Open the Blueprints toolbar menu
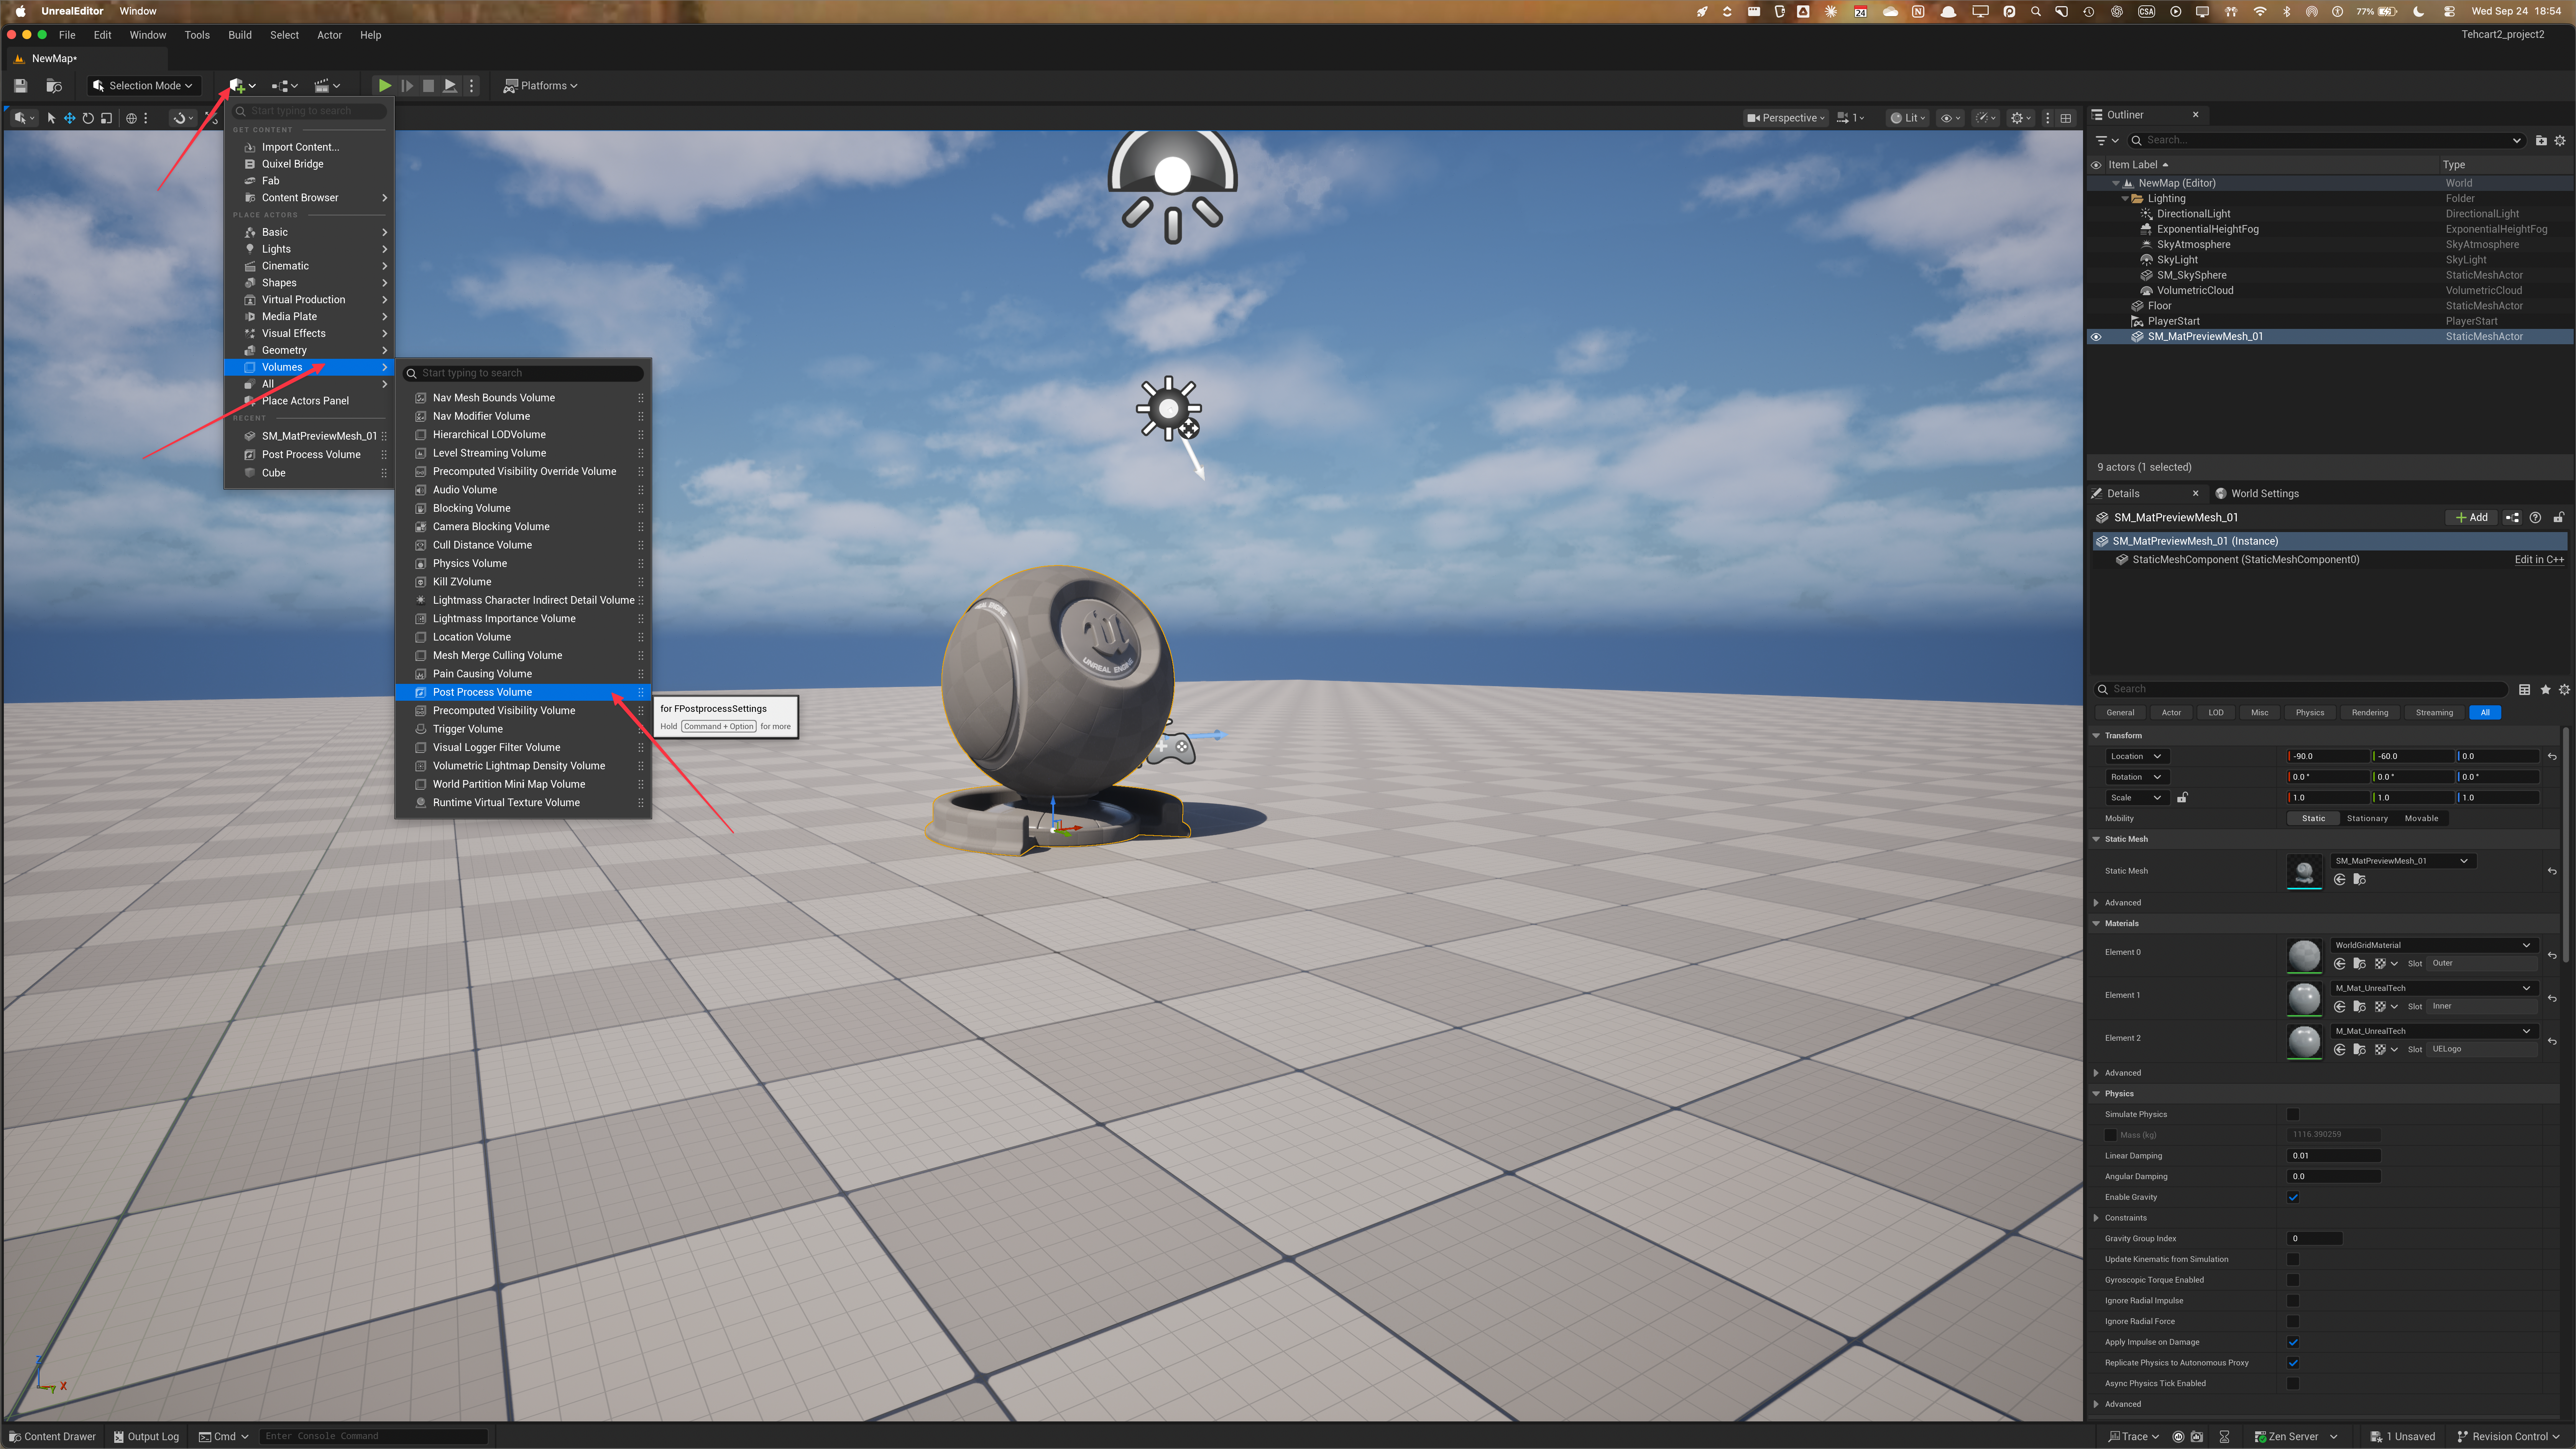2576x1449 pixels. click(x=285, y=86)
